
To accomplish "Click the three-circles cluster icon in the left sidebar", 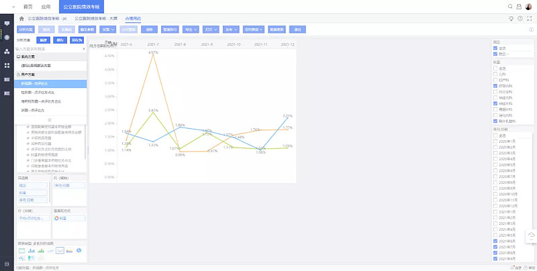I will coord(7,52).
